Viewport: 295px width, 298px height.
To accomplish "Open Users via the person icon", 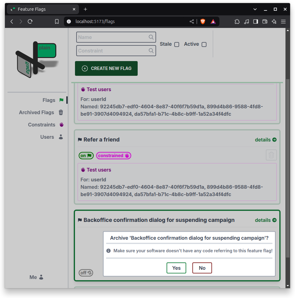I will click(x=61, y=137).
